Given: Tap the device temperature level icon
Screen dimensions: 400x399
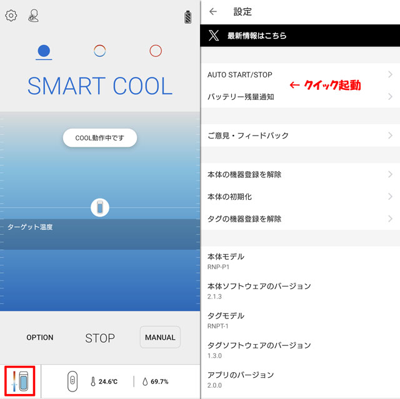Looking at the screenshot, I should [x=20, y=381].
